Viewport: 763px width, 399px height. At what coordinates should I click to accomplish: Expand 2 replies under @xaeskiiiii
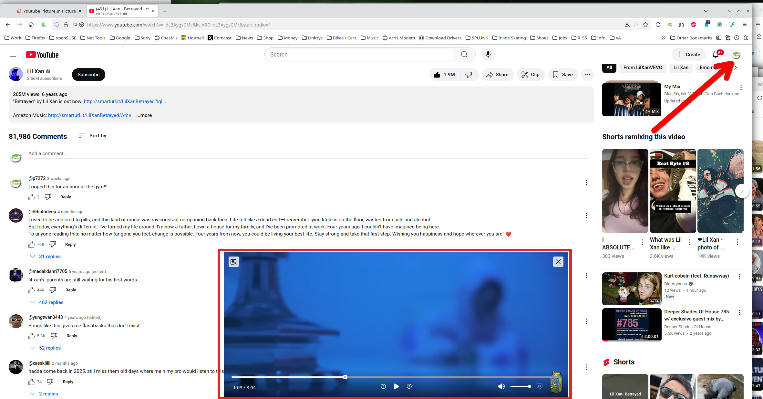[44, 394]
